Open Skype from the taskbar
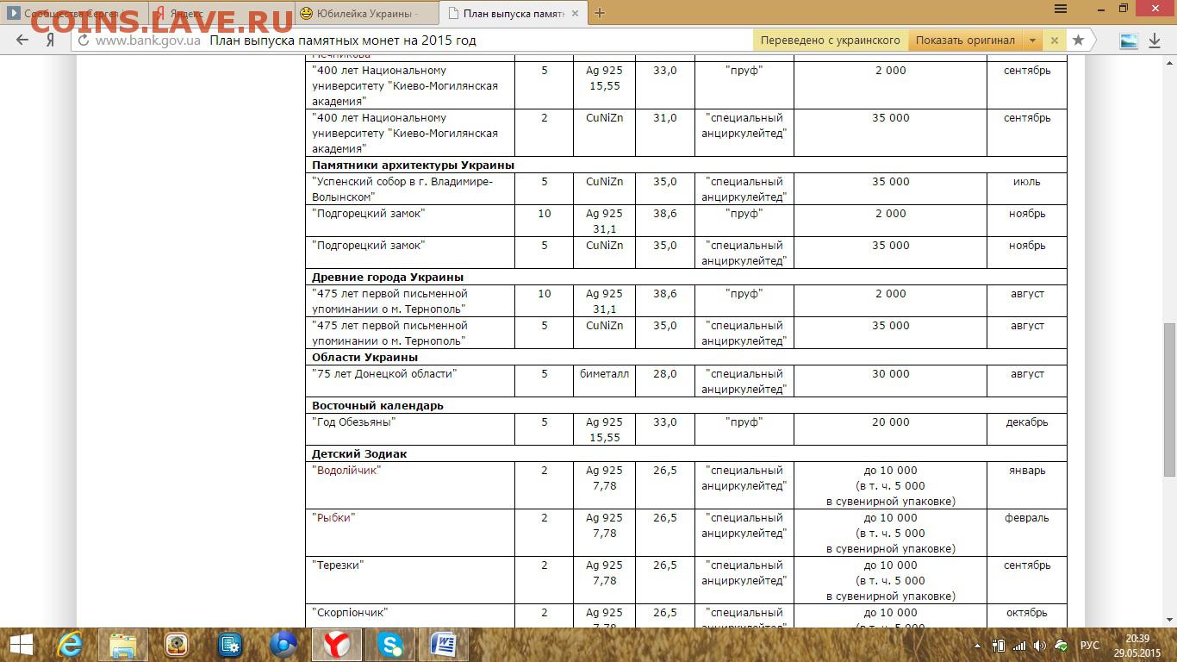1177x662 pixels. [x=389, y=645]
